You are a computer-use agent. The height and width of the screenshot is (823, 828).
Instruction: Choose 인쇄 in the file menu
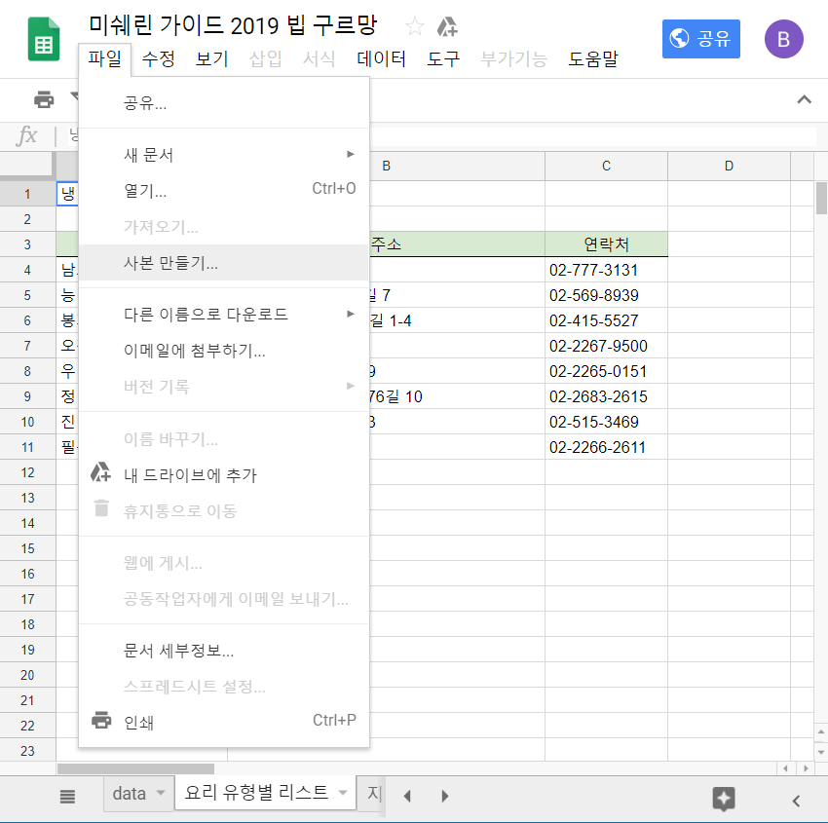[x=138, y=723]
